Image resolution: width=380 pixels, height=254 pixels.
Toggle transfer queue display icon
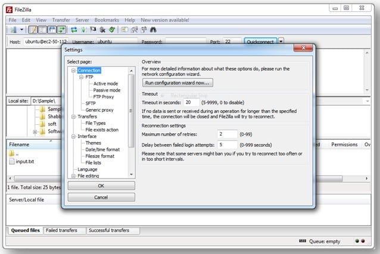[61, 30]
